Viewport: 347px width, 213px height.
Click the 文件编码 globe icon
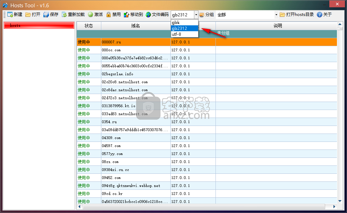[x=148, y=15]
